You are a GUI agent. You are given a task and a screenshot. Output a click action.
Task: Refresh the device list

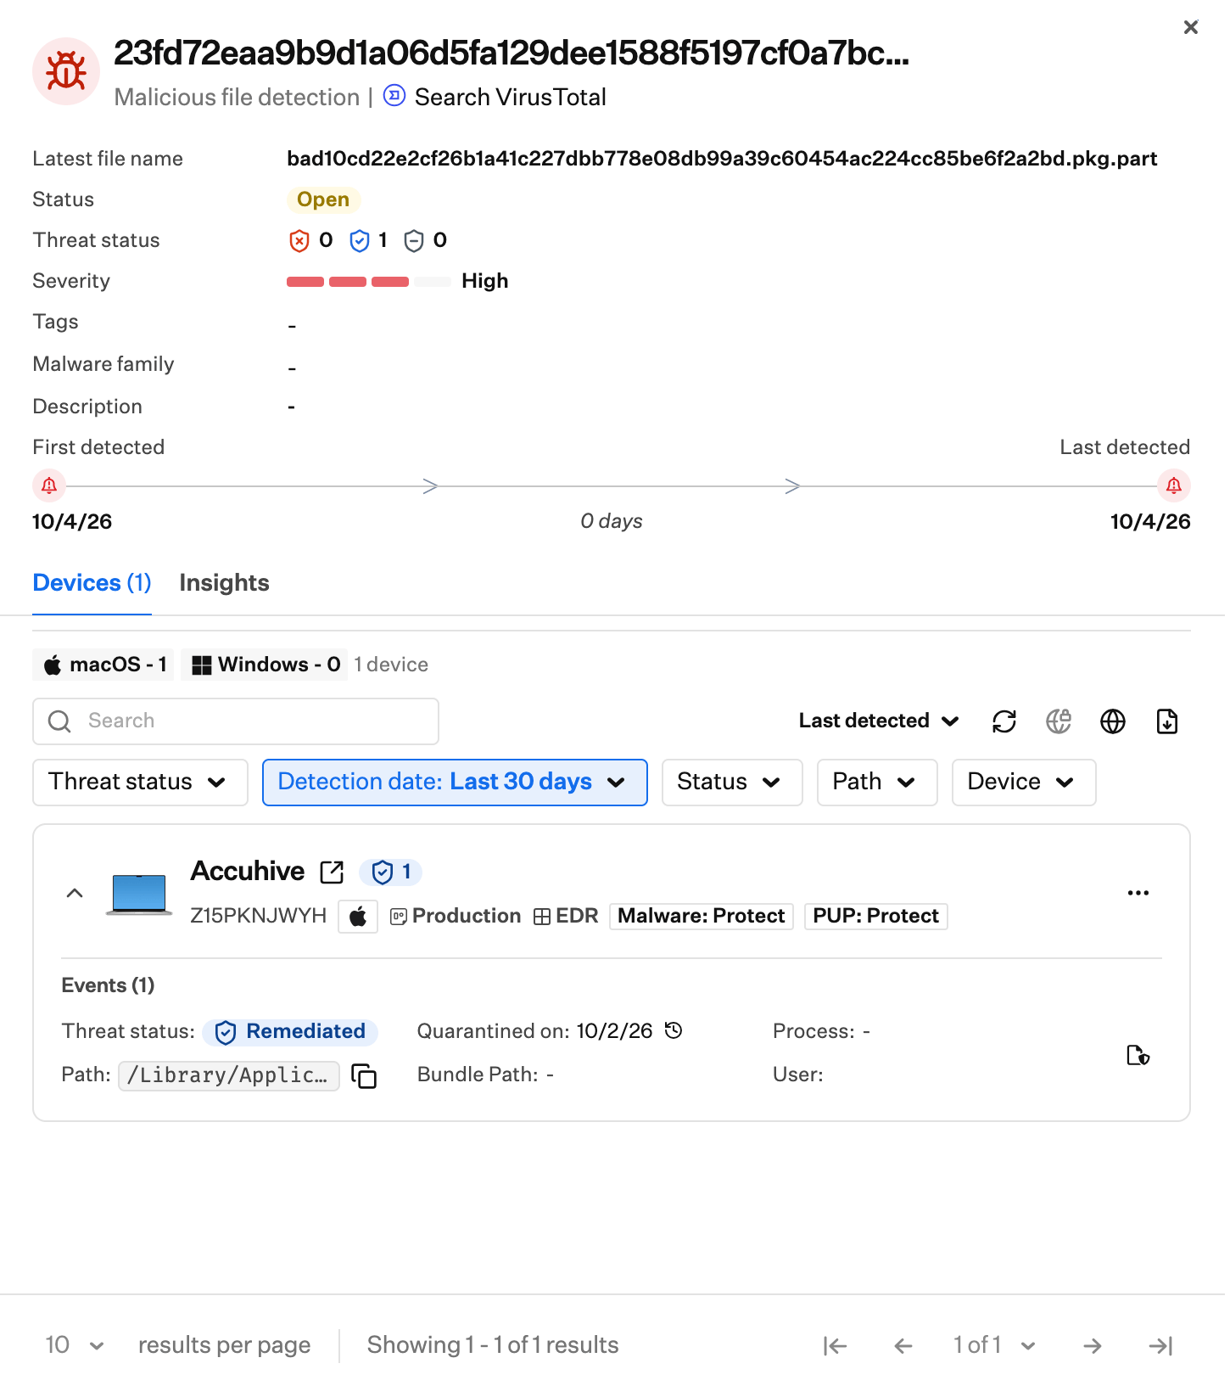(1004, 721)
